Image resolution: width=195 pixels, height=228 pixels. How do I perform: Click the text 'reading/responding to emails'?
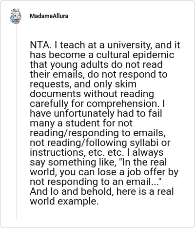(97, 133)
